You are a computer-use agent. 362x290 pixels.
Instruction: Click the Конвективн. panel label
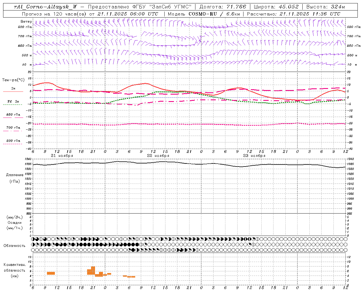click(x=14, y=265)
